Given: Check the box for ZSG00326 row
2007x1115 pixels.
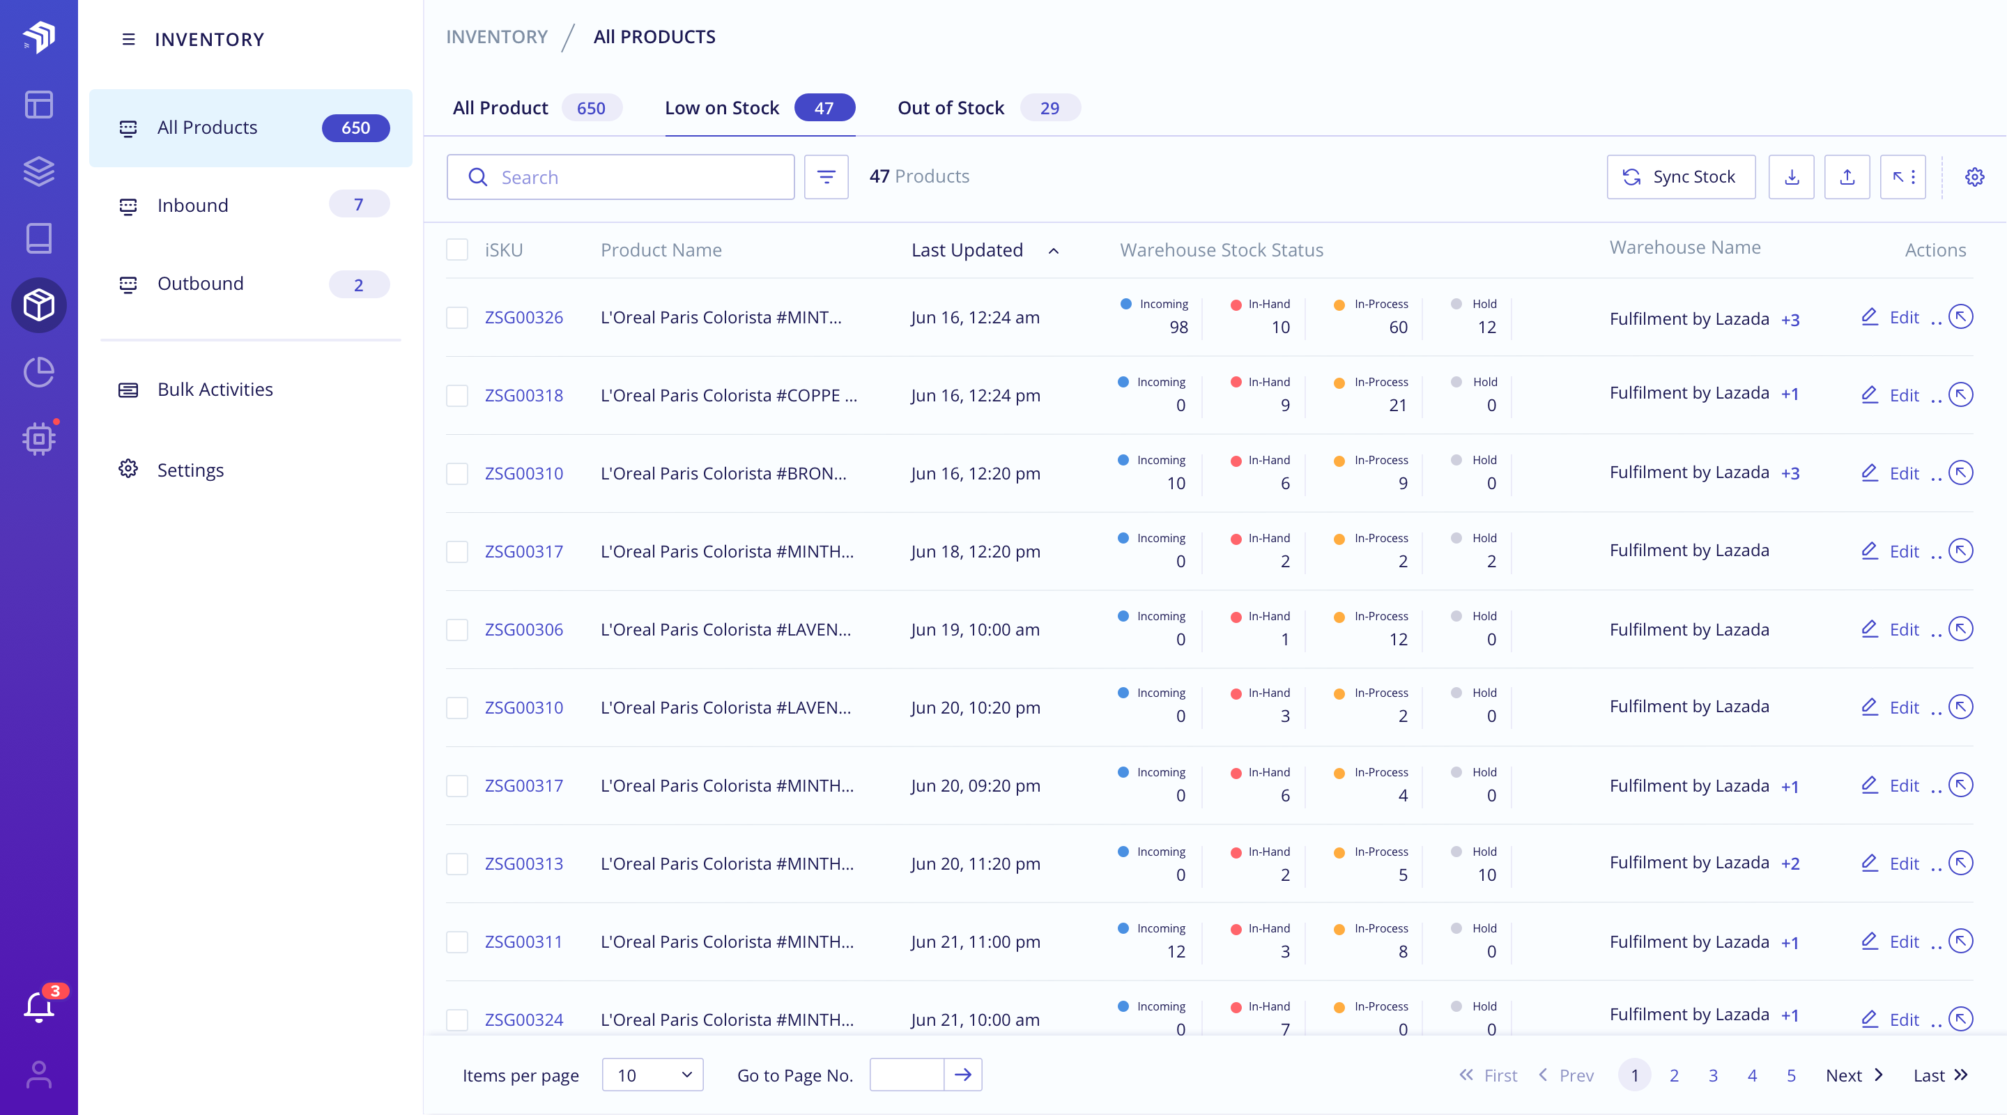Looking at the screenshot, I should point(456,317).
